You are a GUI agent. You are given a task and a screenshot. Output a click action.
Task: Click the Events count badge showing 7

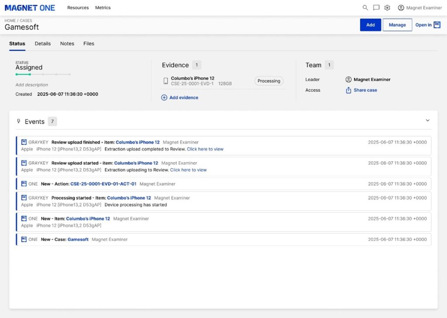point(52,121)
